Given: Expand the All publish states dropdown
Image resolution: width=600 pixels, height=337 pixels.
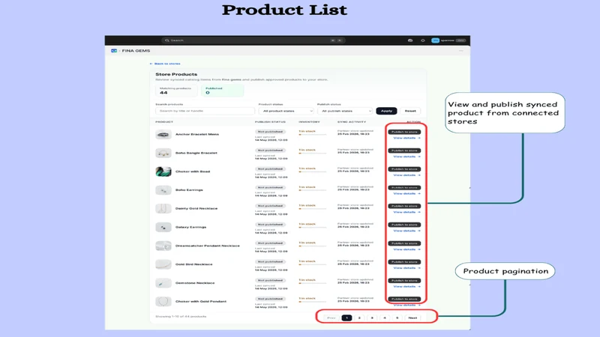Looking at the screenshot, I should click(345, 111).
